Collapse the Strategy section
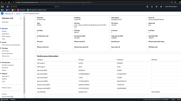The image size is (181, 101). [x=1, y=48]
